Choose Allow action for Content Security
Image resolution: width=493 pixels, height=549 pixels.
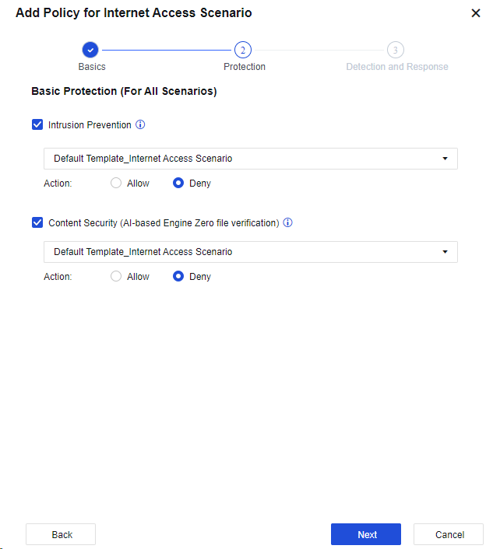coord(116,276)
